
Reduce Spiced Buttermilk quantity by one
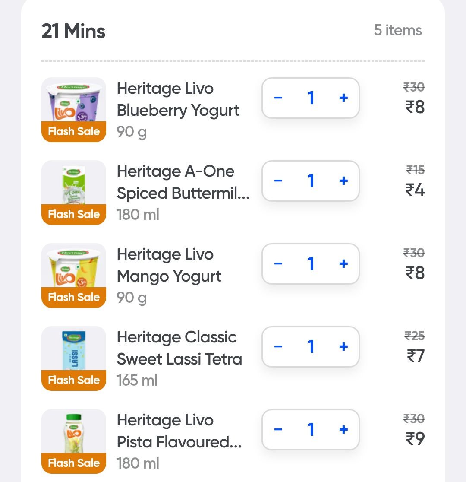[278, 181]
